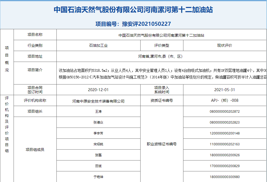Click the agency name 河南中原安全技术装备有限公司
Viewport: 267px width, 182px height.
98,101
